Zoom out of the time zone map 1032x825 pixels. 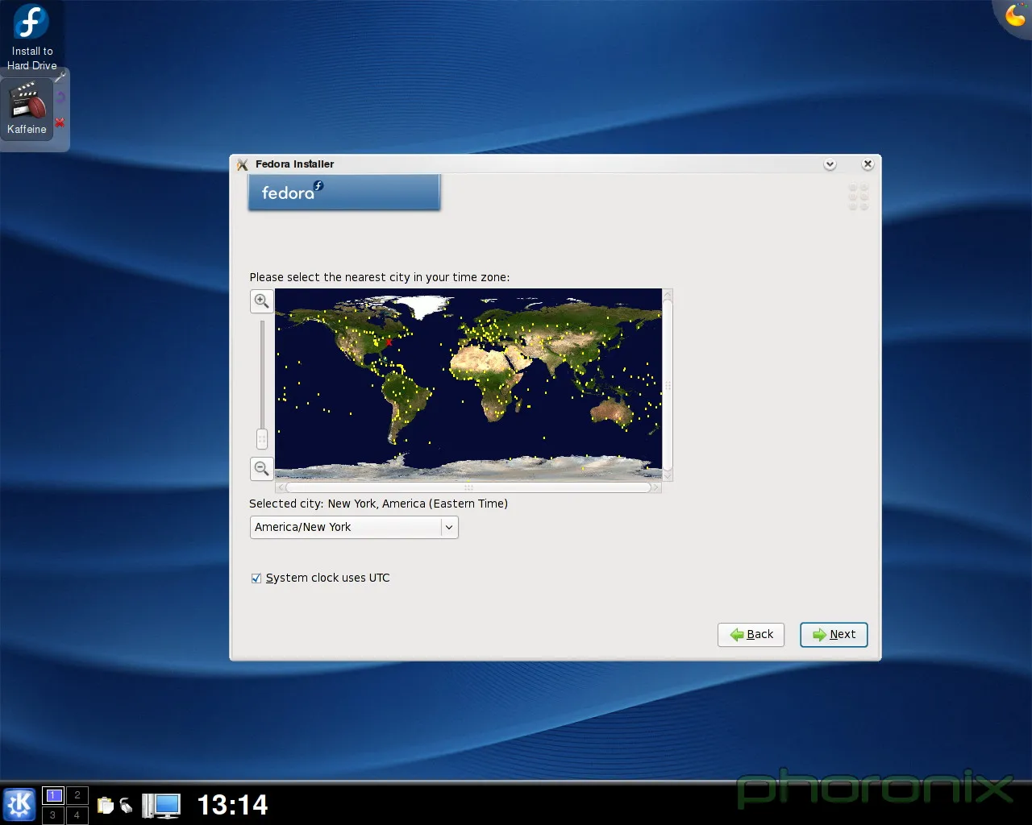tap(261, 468)
